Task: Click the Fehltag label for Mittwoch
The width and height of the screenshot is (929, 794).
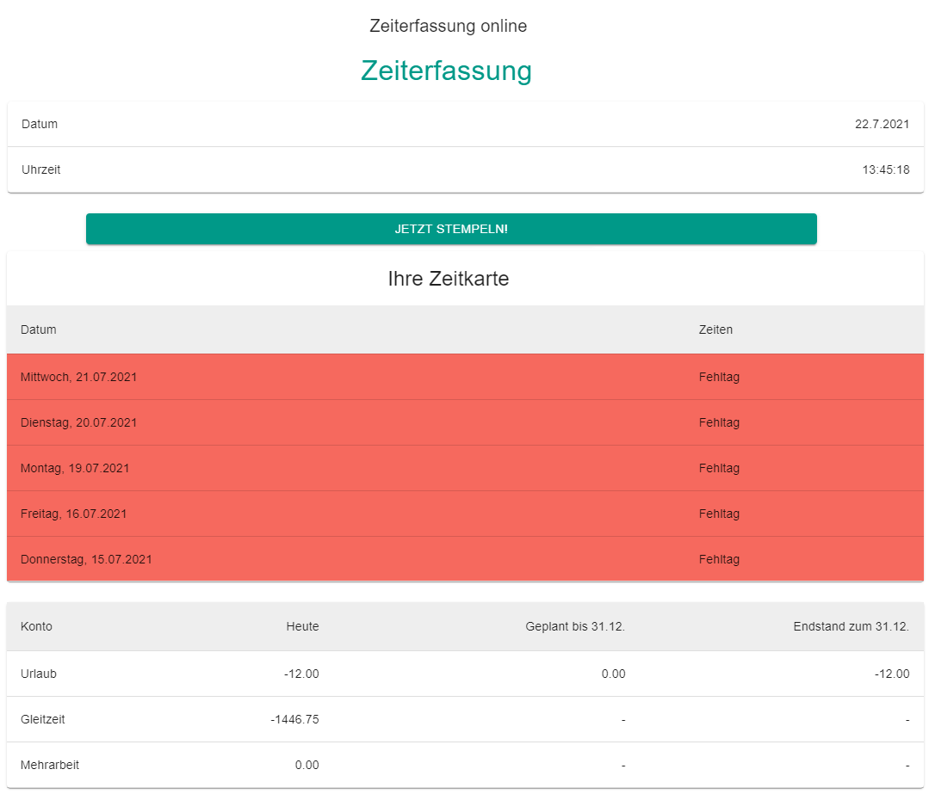Action: coord(719,377)
